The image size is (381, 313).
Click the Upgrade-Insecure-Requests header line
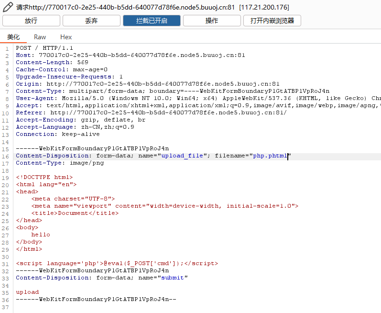tap(69, 77)
